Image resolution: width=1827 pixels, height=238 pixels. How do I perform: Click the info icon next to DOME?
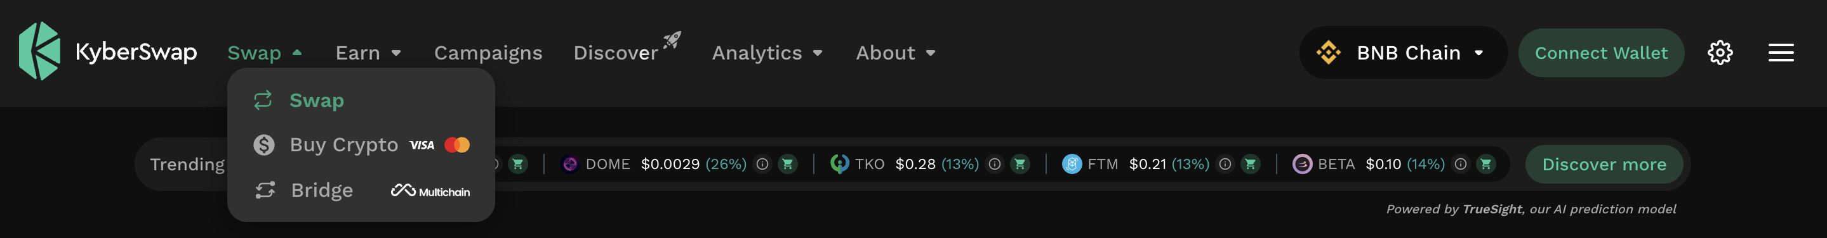point(762,164)
